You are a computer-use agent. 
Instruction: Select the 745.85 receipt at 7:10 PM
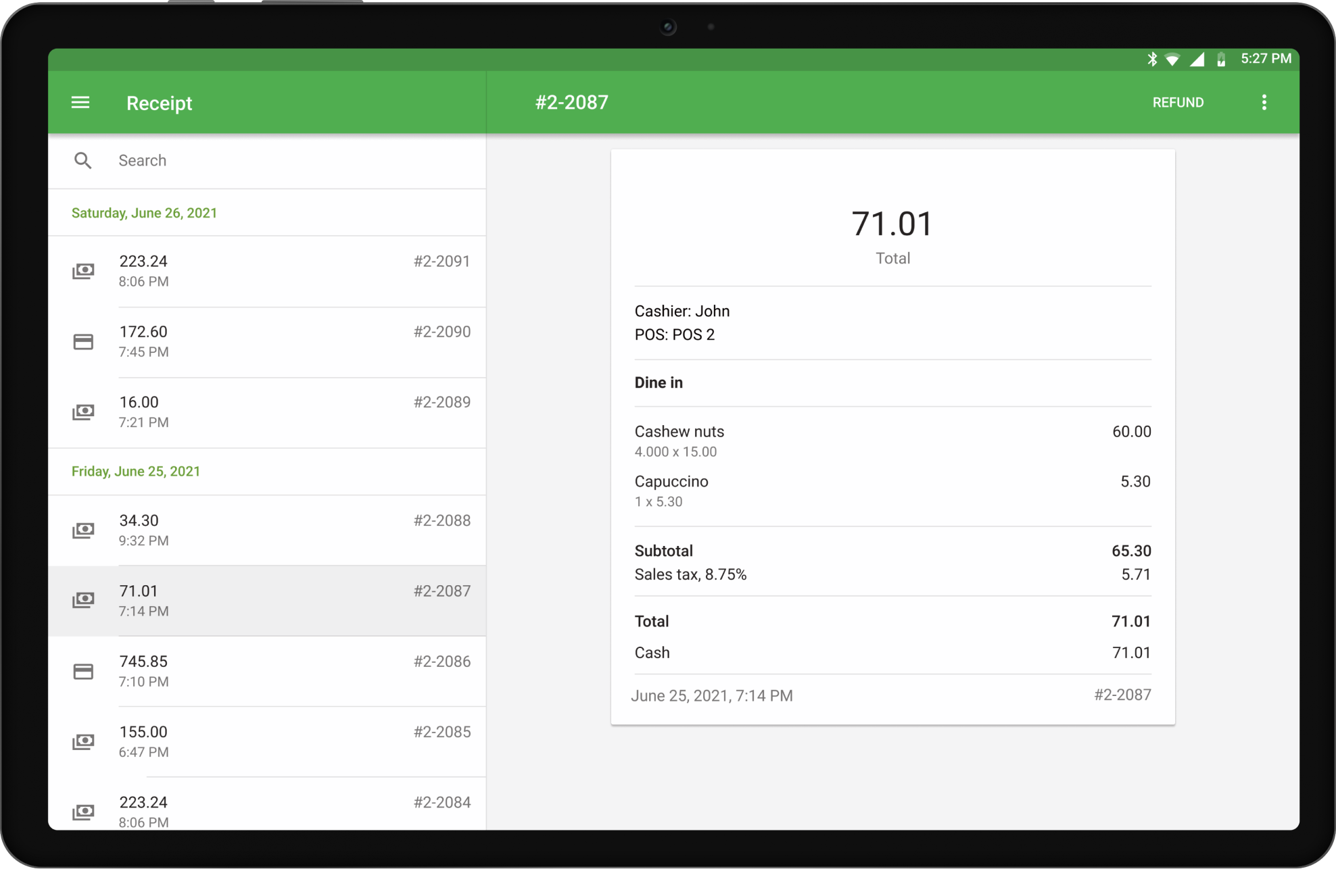click(270, 672)
